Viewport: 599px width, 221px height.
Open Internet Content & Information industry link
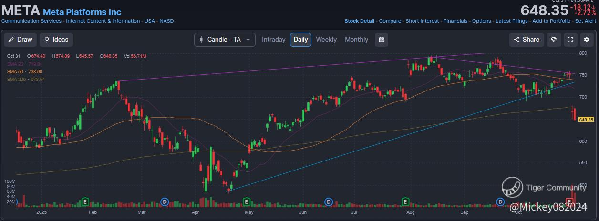103,21
